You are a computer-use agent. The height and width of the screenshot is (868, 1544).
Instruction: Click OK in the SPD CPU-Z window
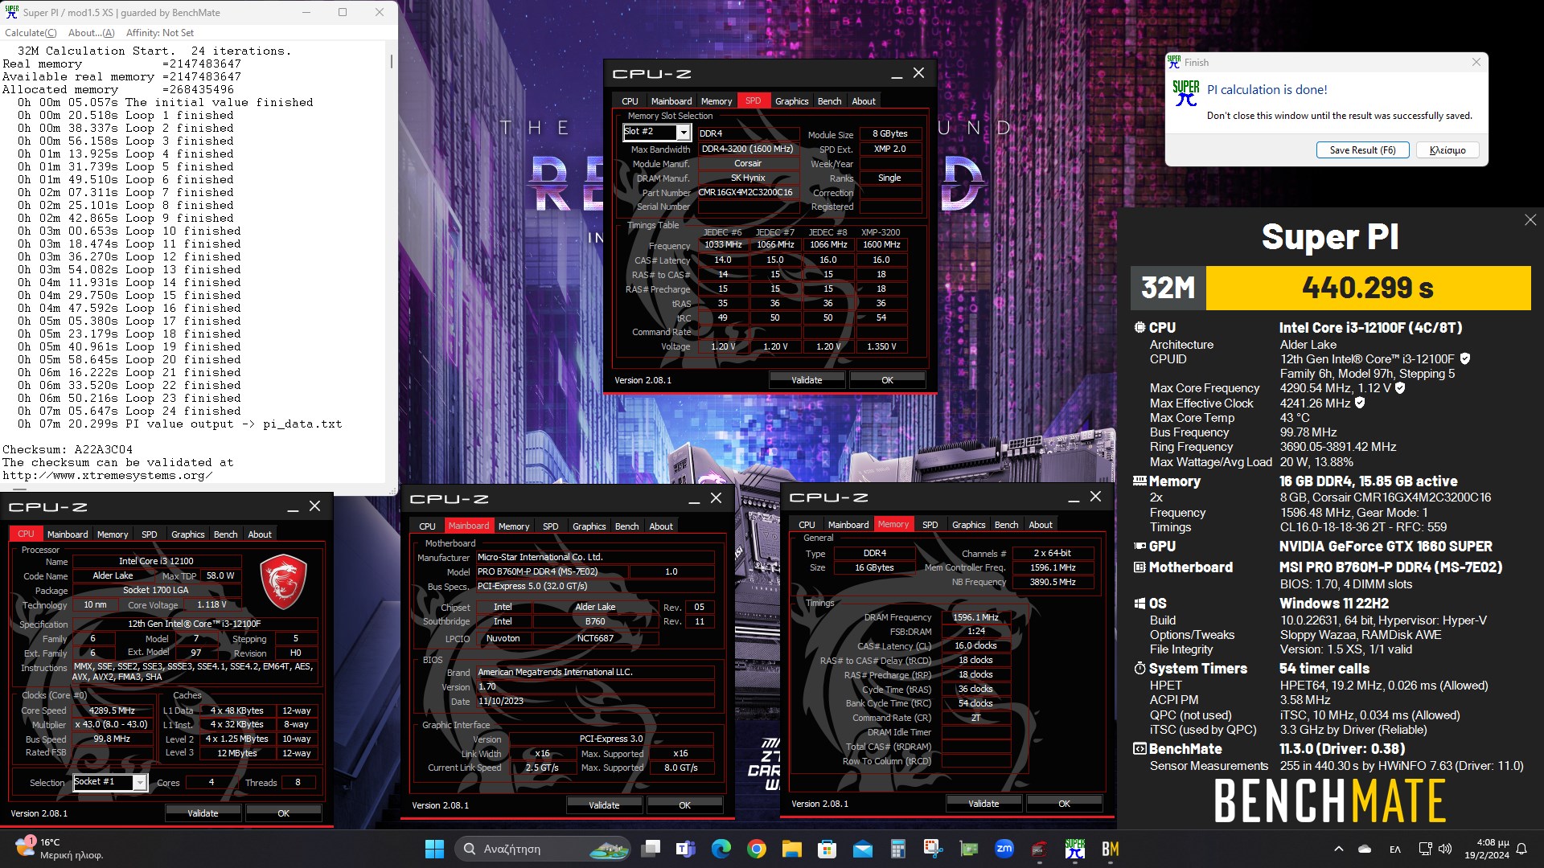coord(887,380)
